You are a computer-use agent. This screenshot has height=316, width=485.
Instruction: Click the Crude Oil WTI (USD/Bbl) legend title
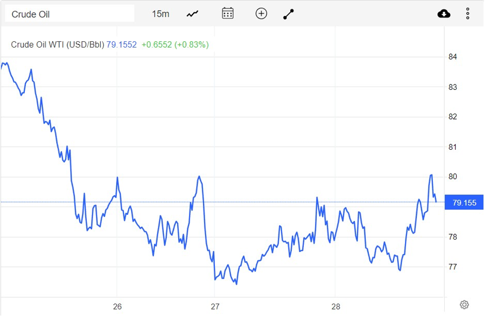[x=58, y=45]
